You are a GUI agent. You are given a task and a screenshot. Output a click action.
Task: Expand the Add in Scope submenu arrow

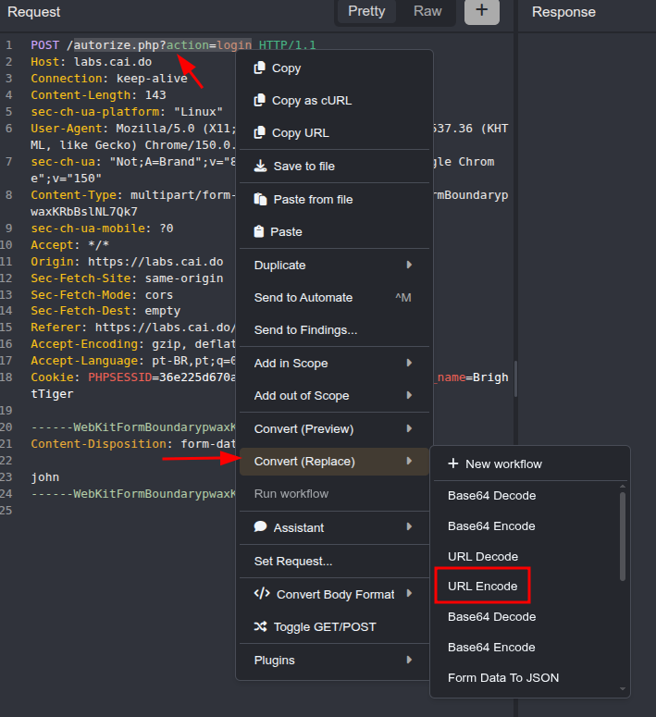point(409,363)
